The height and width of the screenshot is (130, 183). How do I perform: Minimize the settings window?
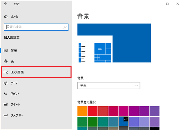(x=157, y=4)
